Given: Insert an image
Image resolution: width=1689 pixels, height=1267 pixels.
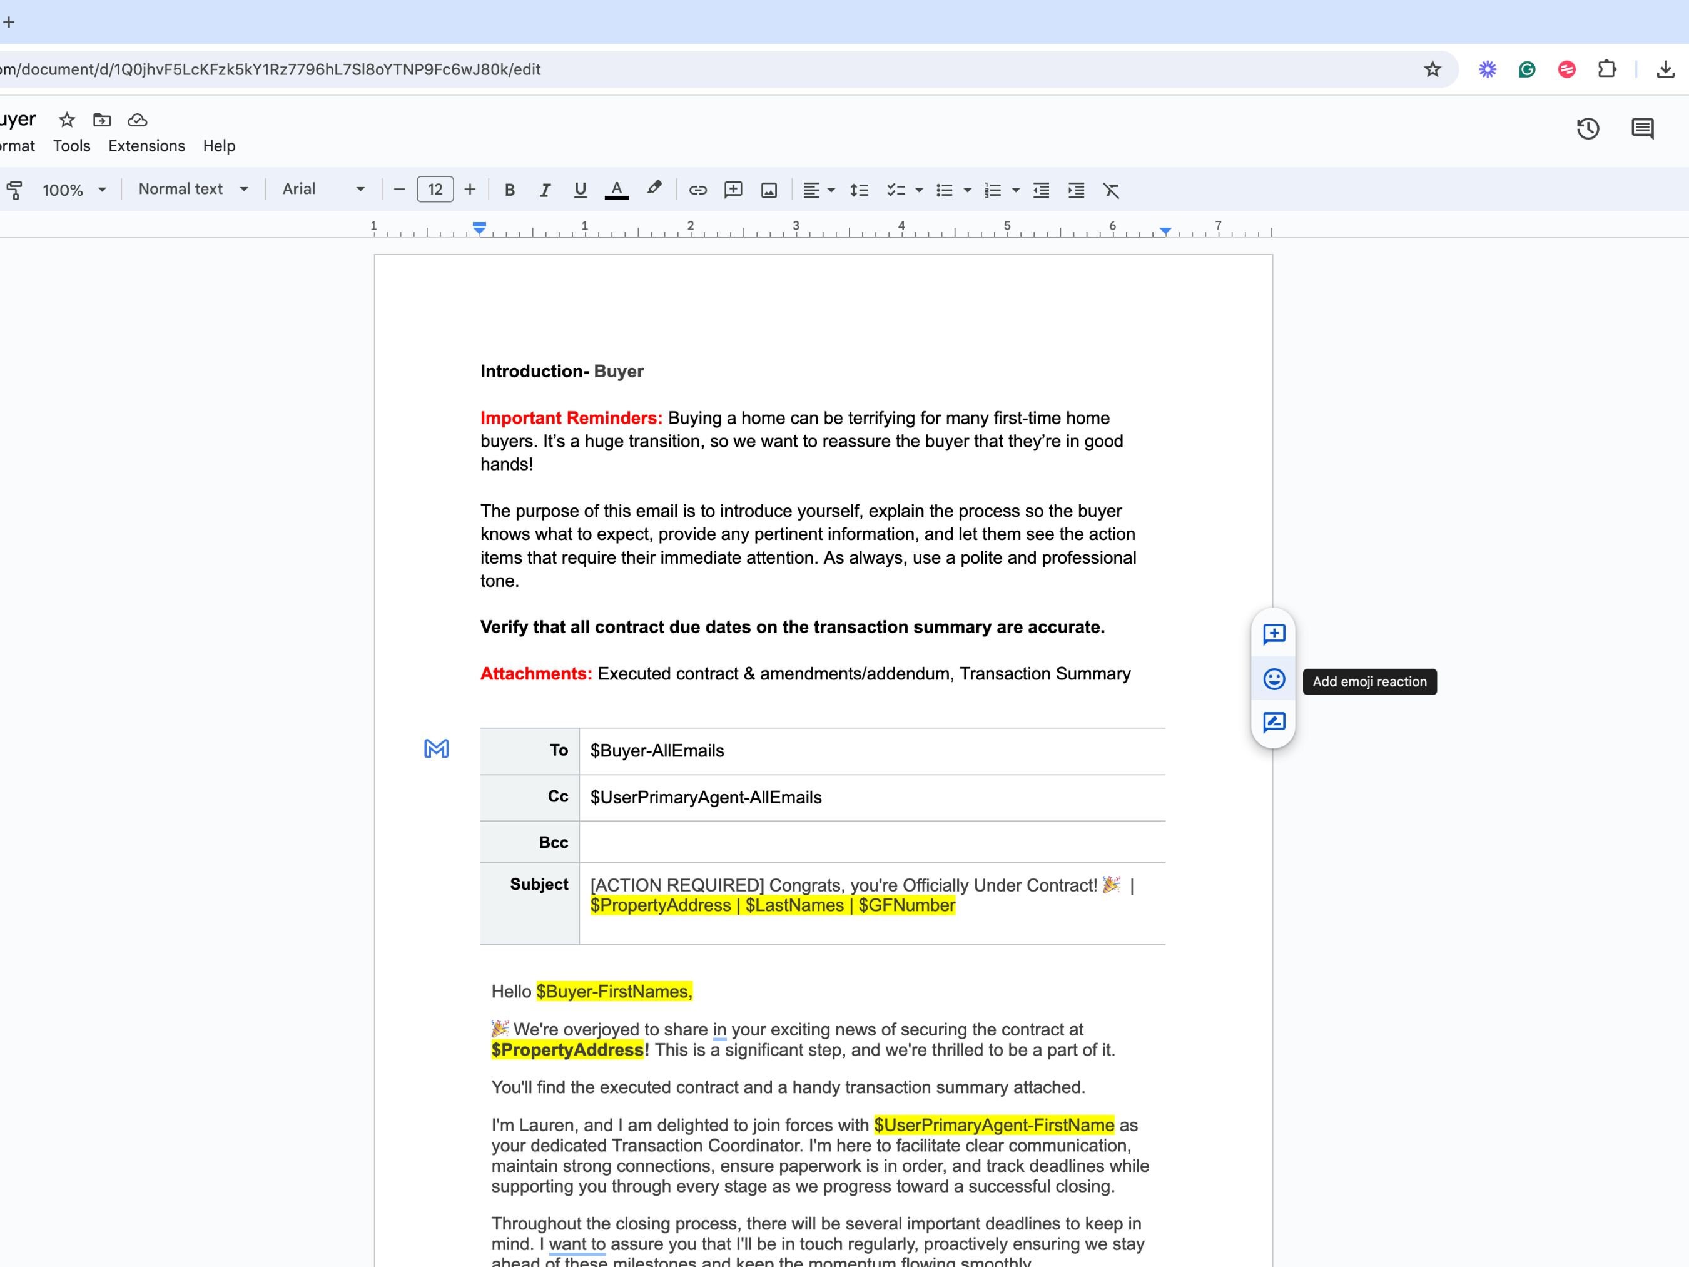Looking at the screenshot, I should (769, 190).
